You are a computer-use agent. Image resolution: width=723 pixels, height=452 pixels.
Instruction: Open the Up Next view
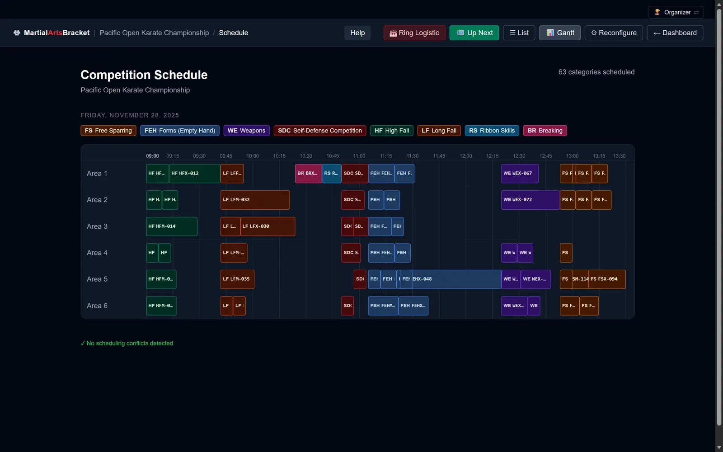tap(474, 33)
